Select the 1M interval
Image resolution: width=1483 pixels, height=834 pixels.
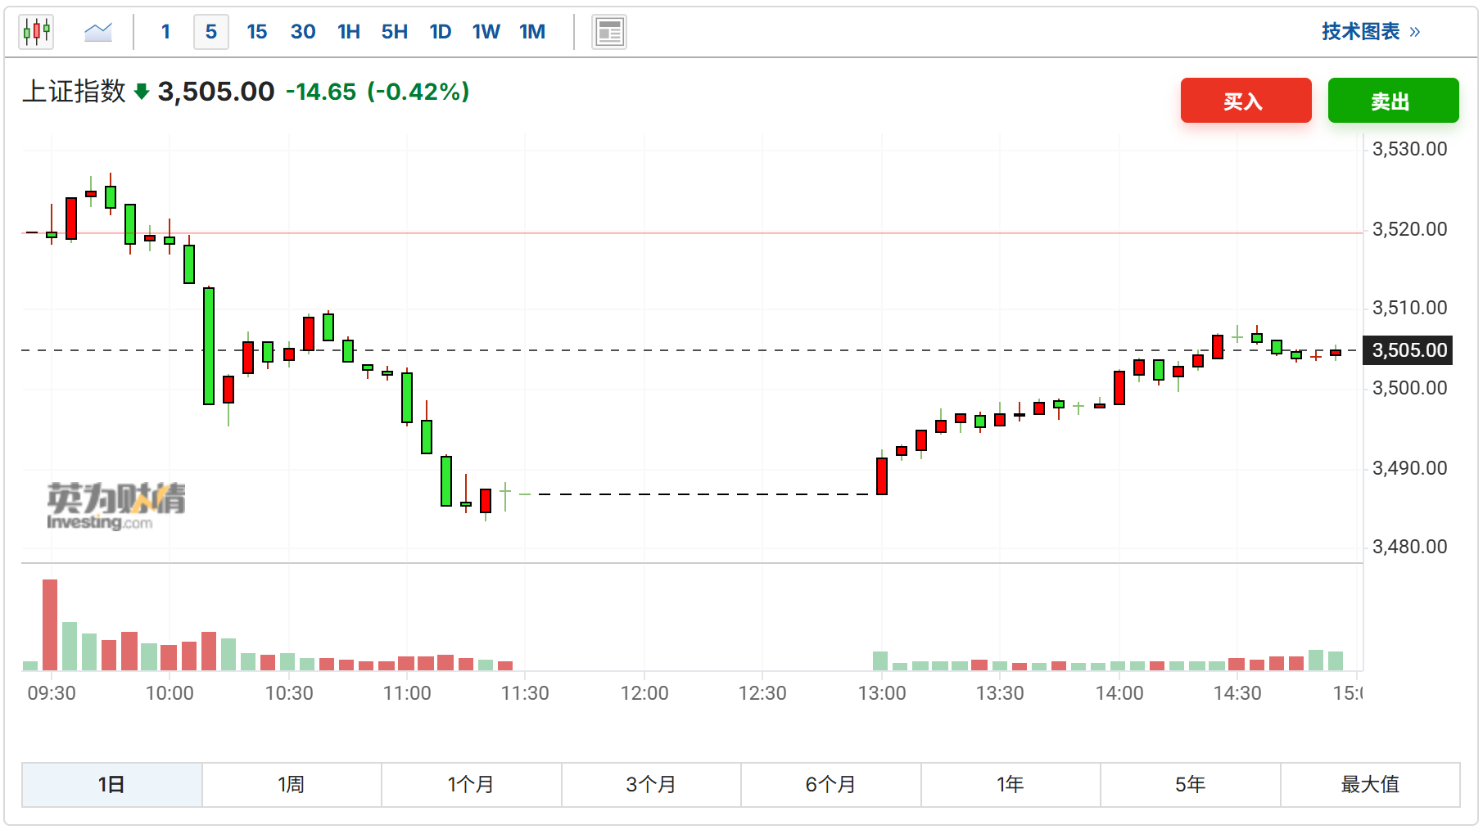532,32
